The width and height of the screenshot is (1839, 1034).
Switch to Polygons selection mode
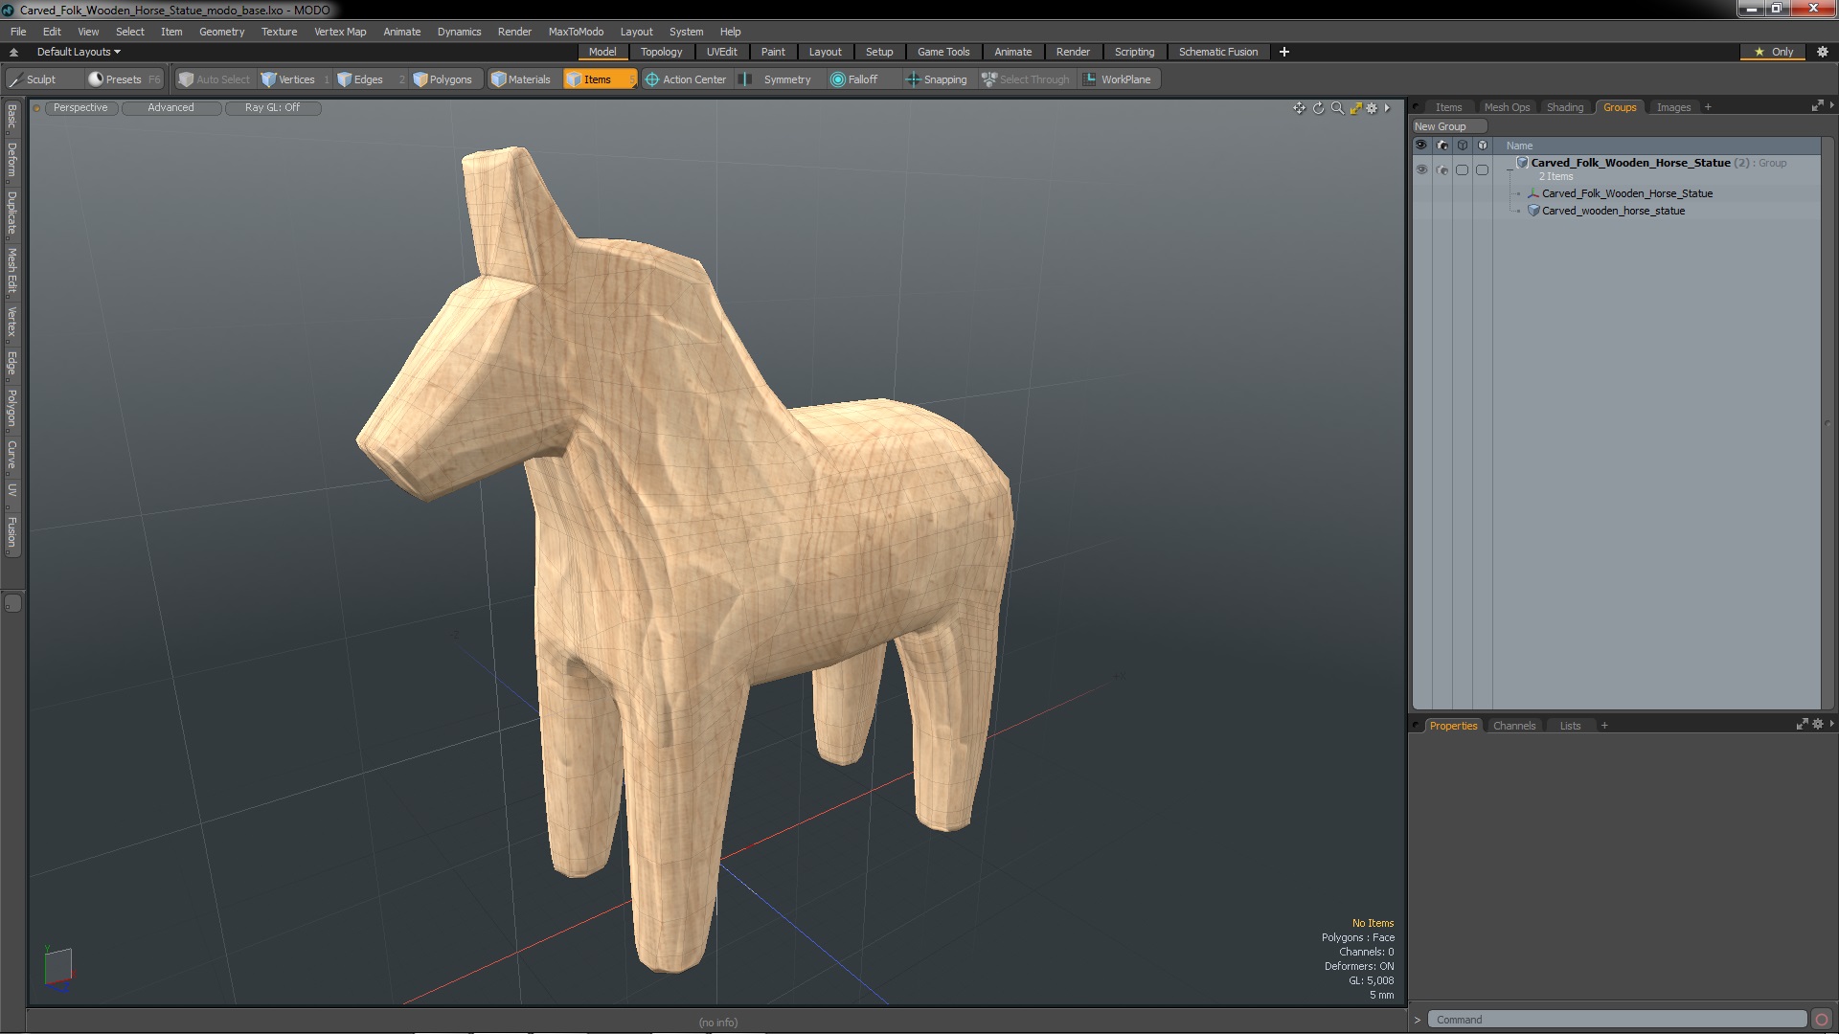(447, 79)
